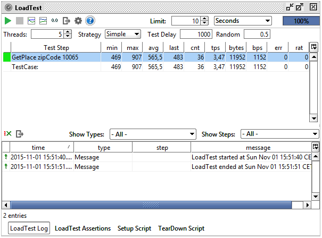
Task: Open the Setup Script tab
Action: pyautogui.click(x=134, y=228)
